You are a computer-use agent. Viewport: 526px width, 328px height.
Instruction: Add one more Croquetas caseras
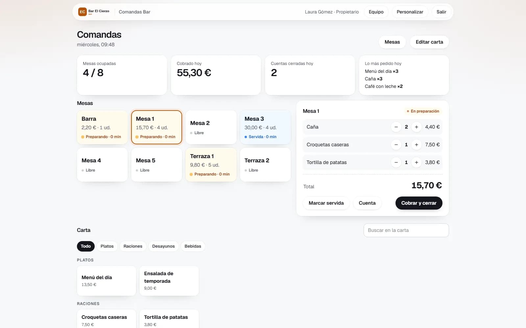pyautogui.click(x=417, y=145)
